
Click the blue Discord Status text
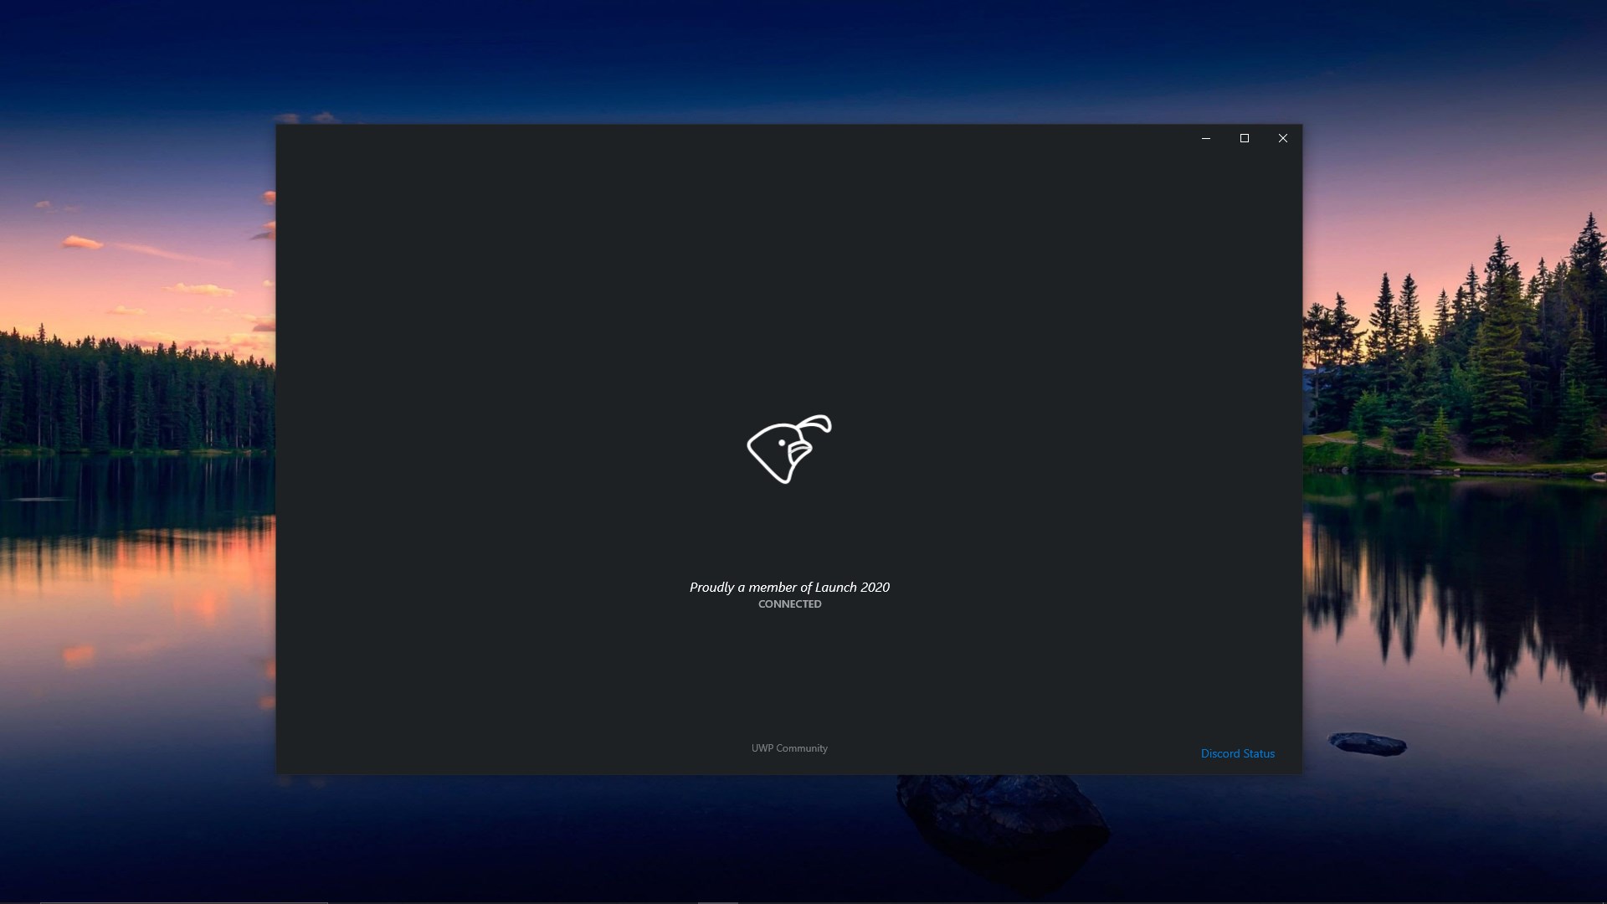pos(1238,753)
